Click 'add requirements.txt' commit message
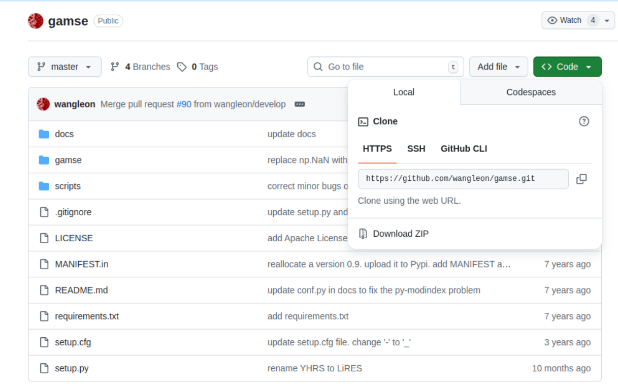The height and width of the screenshot is (386, 618). (x=308, y=316)
